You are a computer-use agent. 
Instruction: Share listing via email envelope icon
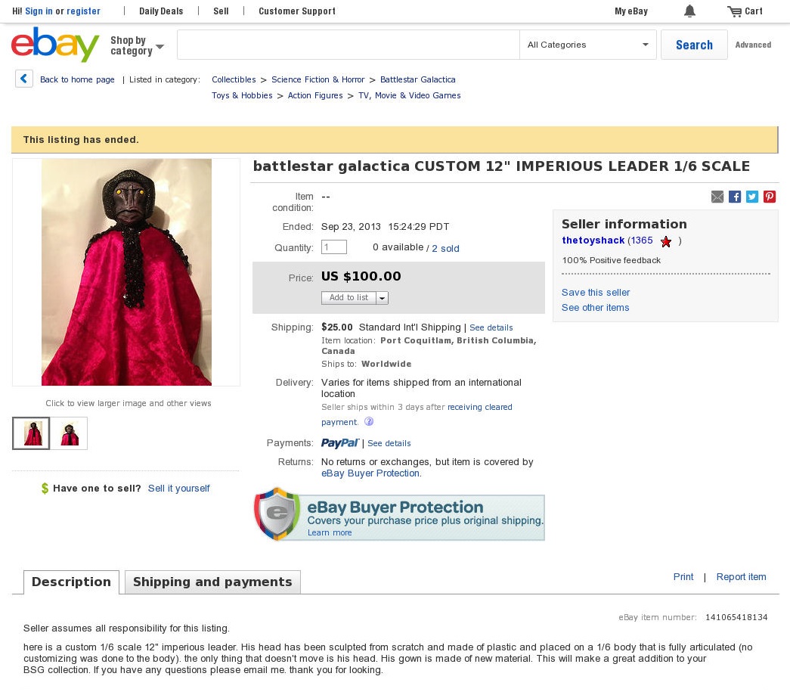717,197
